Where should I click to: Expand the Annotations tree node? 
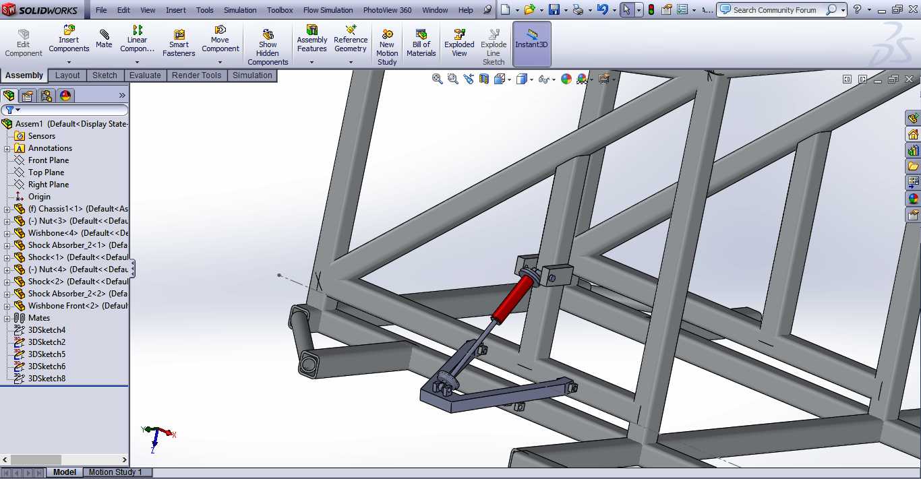click(x=7, y=148)
